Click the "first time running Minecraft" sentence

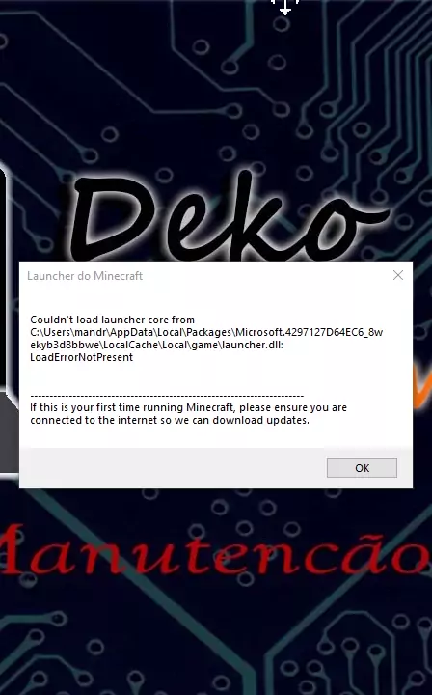point(189,407)
